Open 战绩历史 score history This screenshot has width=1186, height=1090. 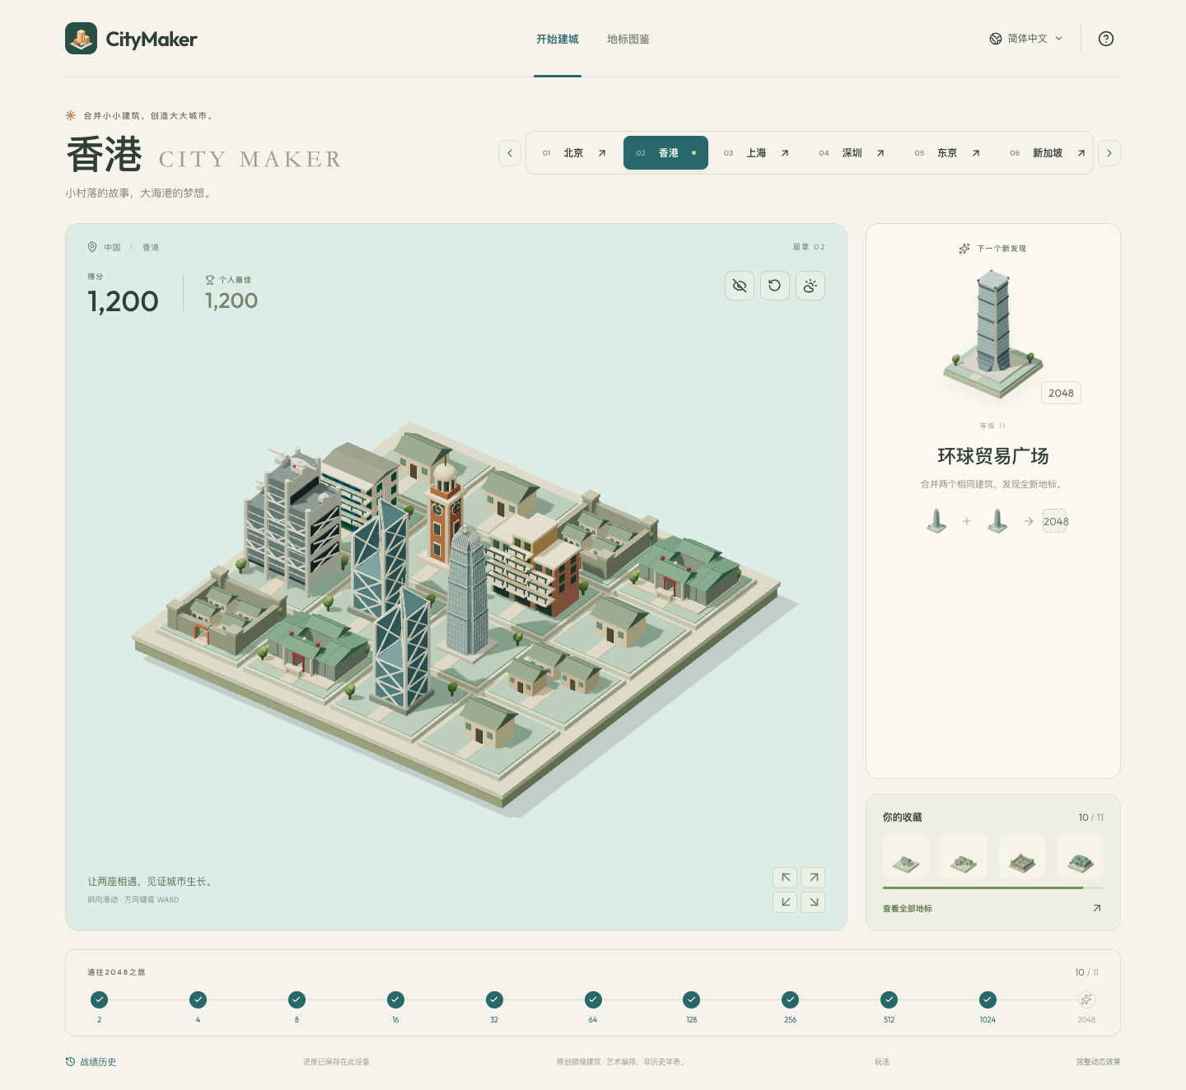(91, 1062)
